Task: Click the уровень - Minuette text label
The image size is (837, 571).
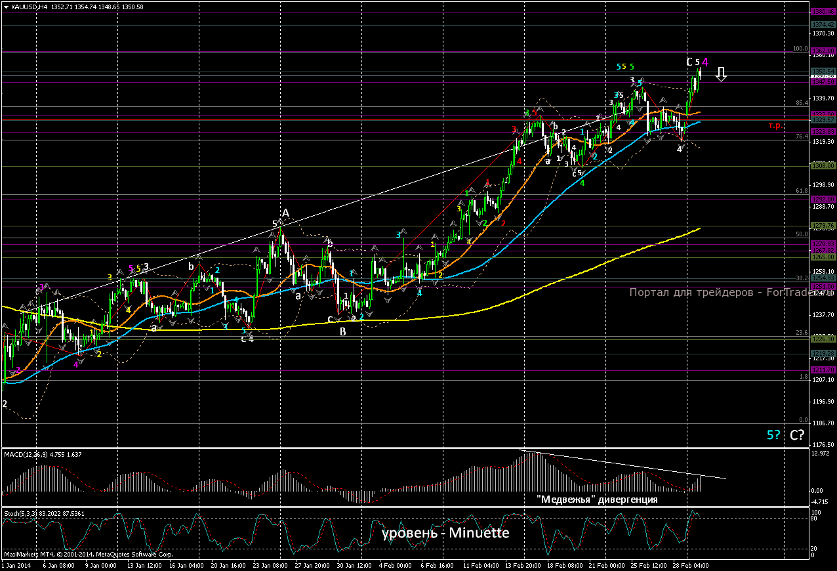Action: [445, 533]
